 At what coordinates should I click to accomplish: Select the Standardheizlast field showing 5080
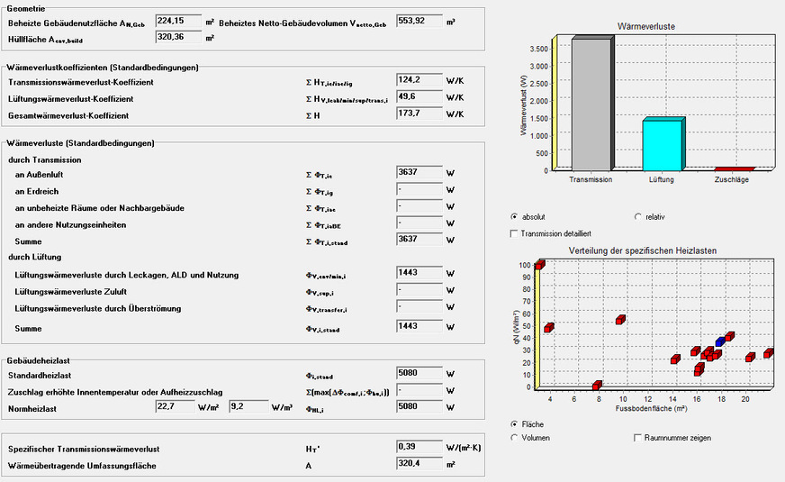tap(419, 374)
